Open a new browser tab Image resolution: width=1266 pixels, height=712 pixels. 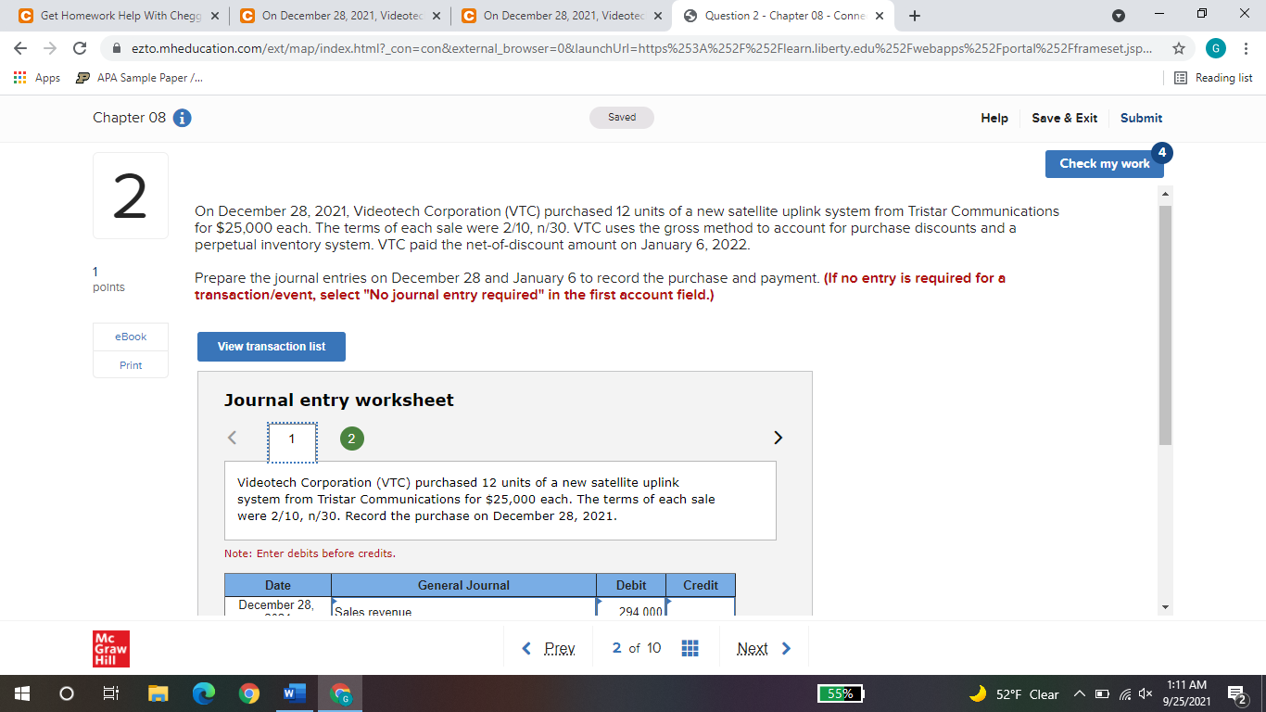tap(915, 16)
